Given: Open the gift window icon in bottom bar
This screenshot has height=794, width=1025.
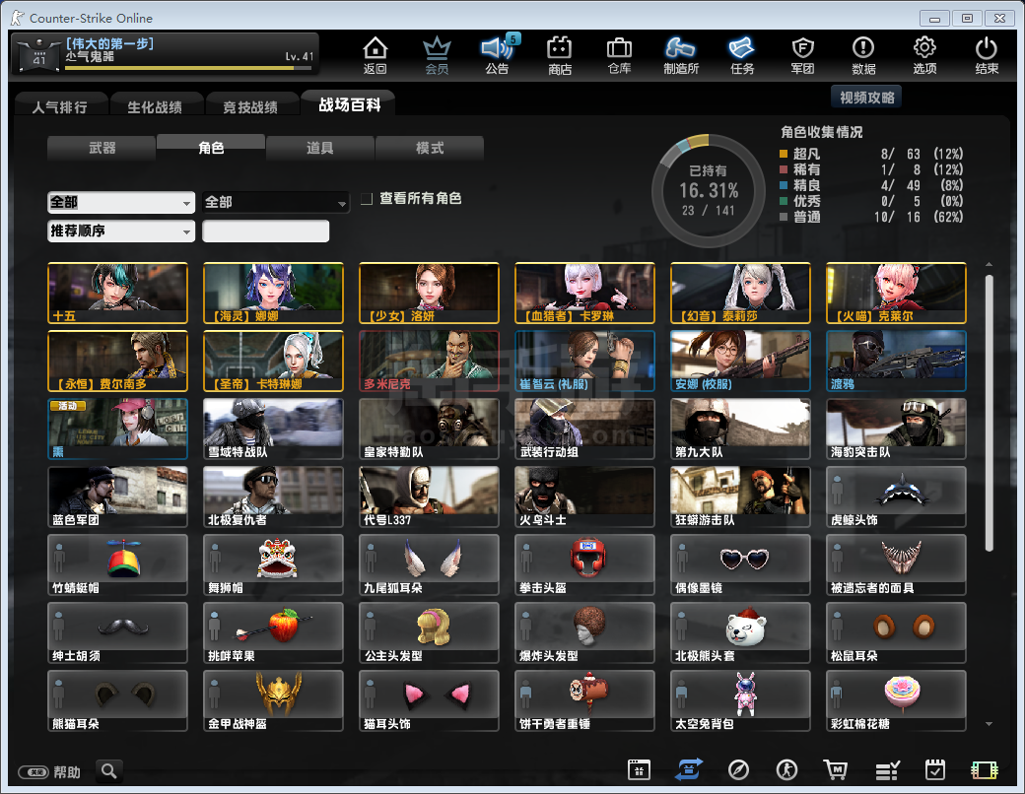Looking at the screenshot, I should pos(639,769).
